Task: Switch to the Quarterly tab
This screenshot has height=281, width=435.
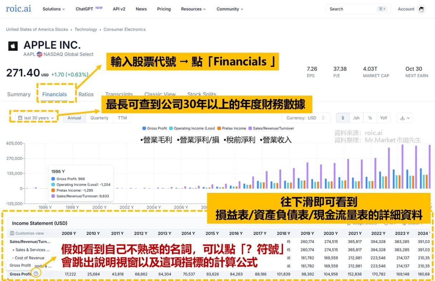Action: point(99,118)
